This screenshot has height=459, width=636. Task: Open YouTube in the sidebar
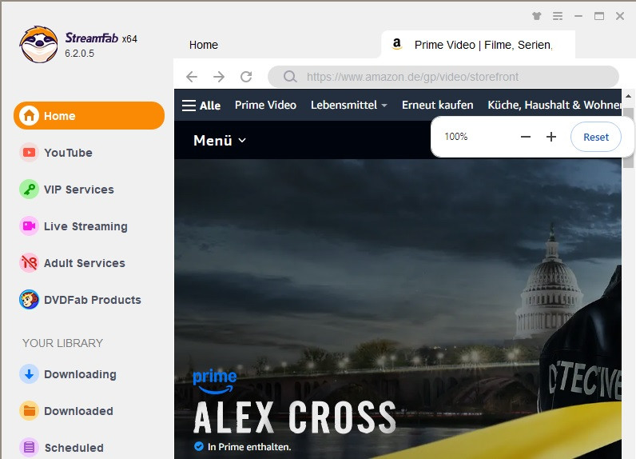pyautogui.click(x=68, y=153)
